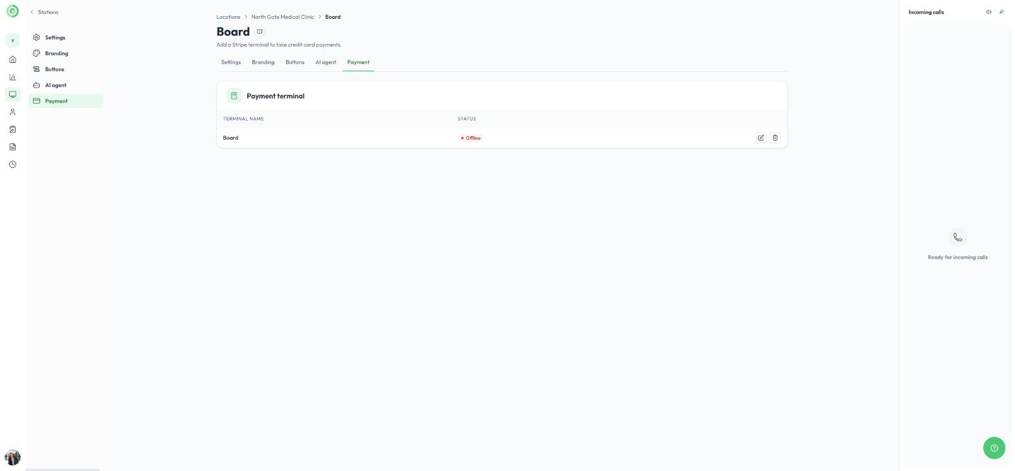Viewport: 1015px width, 471px height.
Task: Select Payment in the sidebar
Action: (x=65, y=101)
